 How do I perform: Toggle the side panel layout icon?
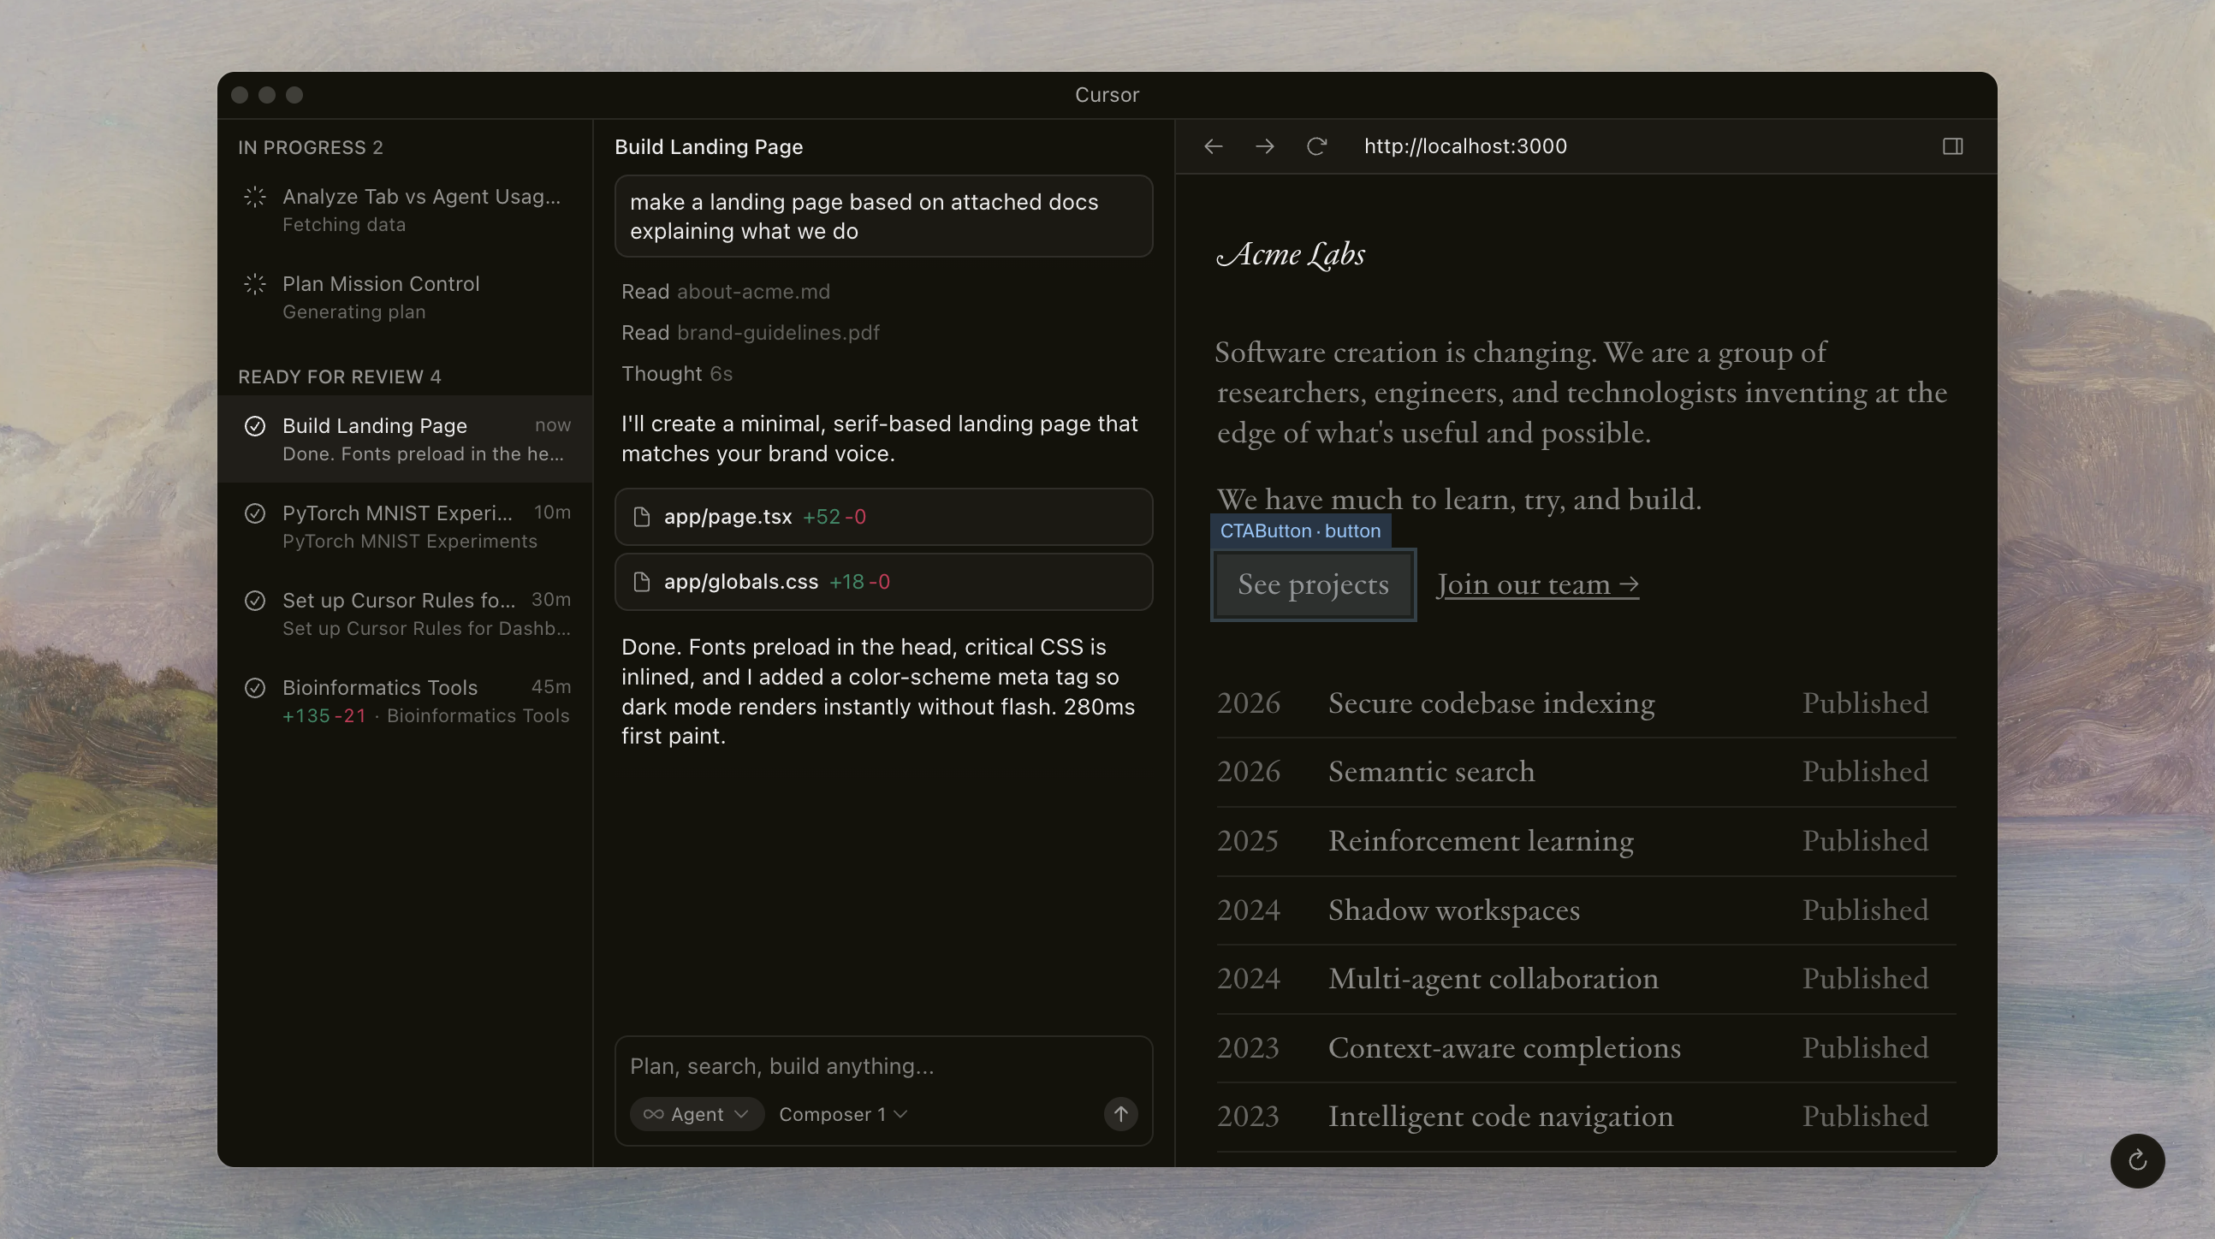(1952, 146)
